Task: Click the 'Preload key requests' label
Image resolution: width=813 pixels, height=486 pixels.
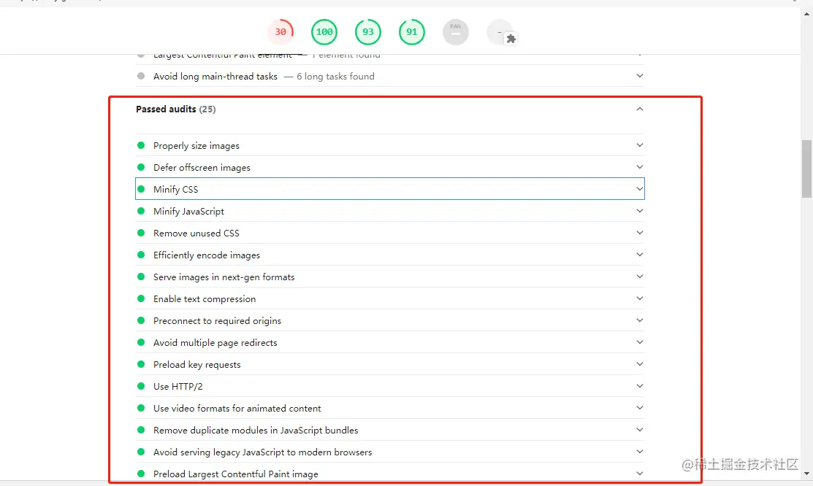Action: (x=197, y=364)
